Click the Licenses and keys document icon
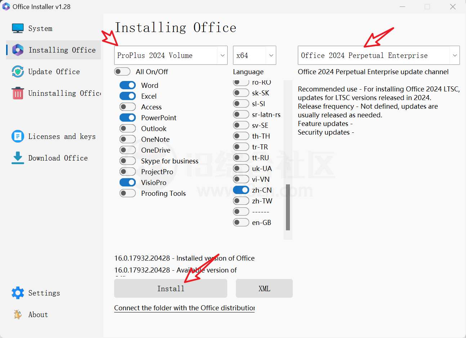 tap(18, 136)
